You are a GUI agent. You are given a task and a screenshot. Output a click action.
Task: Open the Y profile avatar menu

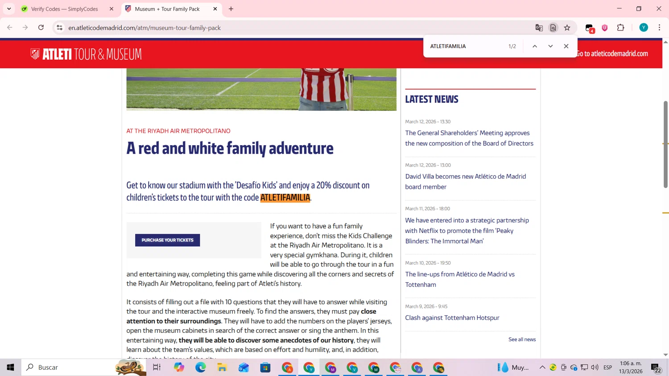pyautogui.click(x=644, y=28)
